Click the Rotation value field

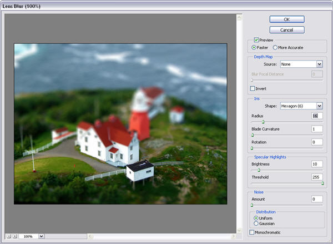pos(317,142)
